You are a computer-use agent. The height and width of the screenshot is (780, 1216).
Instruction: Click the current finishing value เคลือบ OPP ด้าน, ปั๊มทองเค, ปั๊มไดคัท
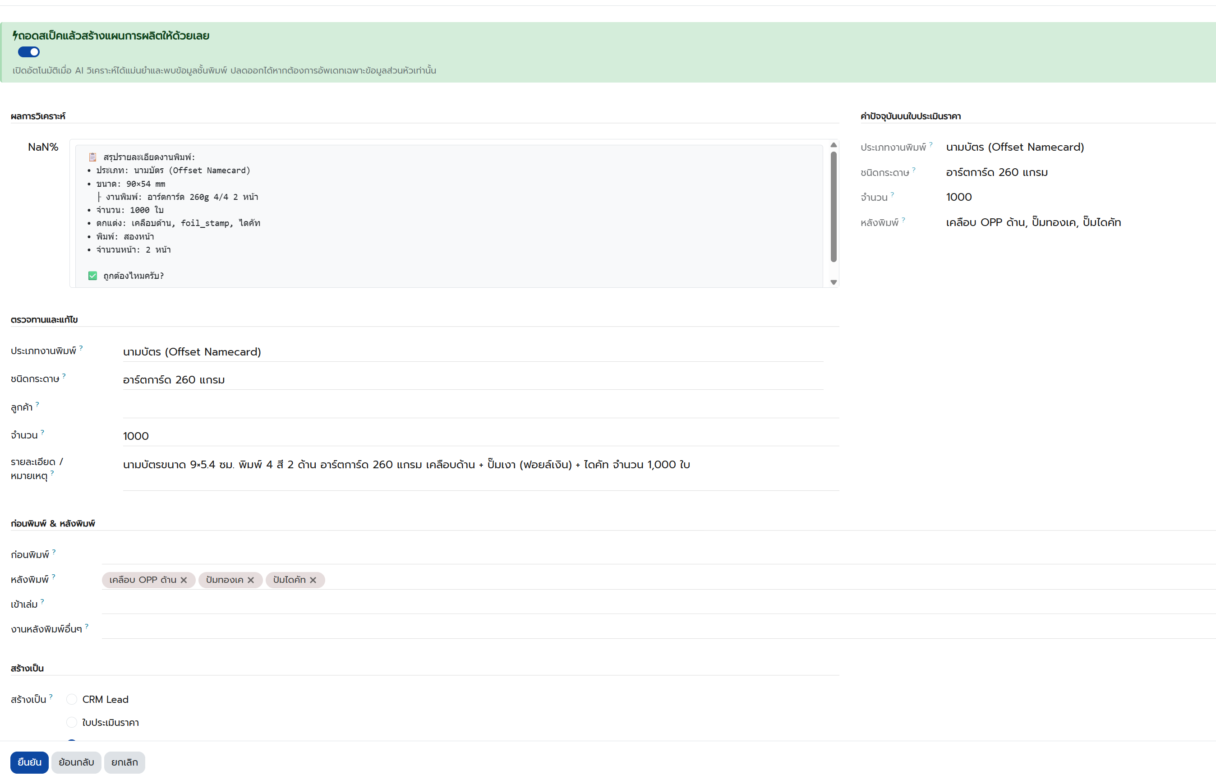[x=1033, y=222]
